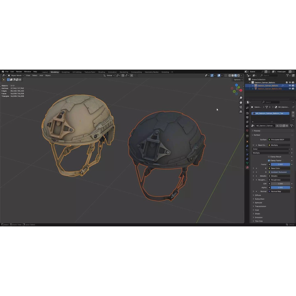
Task: Select MI_Galvion_Caiman_Ballistic_Tan material slot
Action: coord(271,113)
